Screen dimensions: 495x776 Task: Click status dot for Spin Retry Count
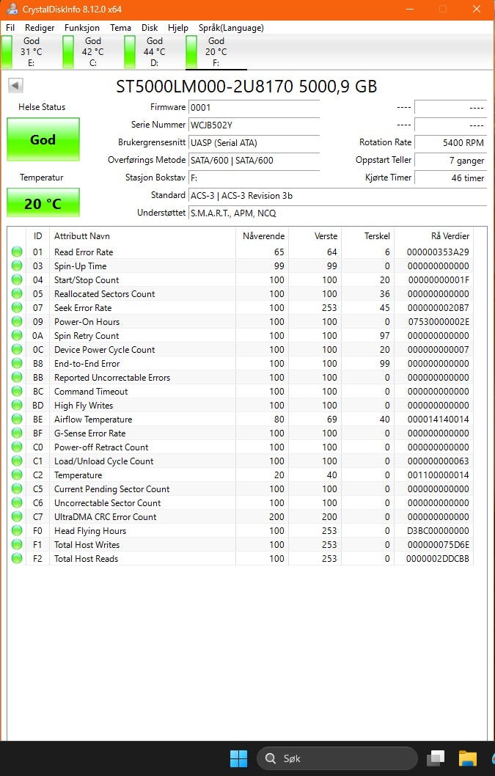pos(18,335)
